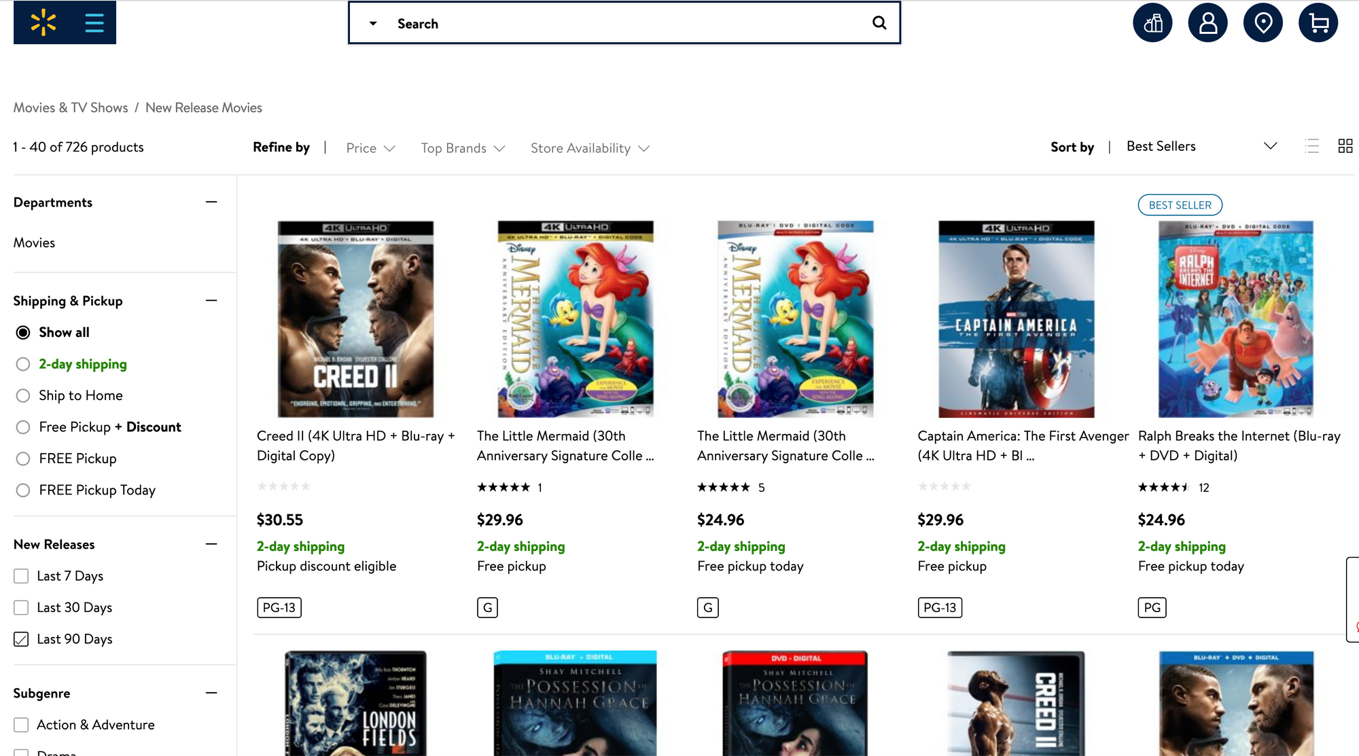Uncheck the Last 90 Days filter
The image size is (1359, 756).
click(21, 638)
